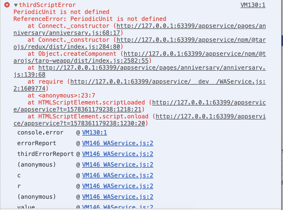Open WAService.js:2 next to the c function
This screenshot has width=283, height=210.
point(118,175)
